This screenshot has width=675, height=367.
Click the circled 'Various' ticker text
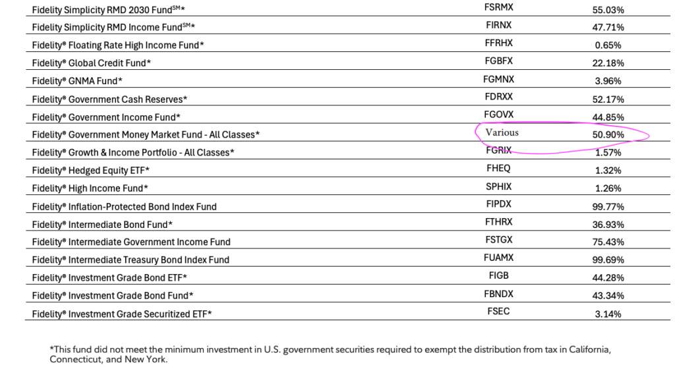click(x=502, y=132)
